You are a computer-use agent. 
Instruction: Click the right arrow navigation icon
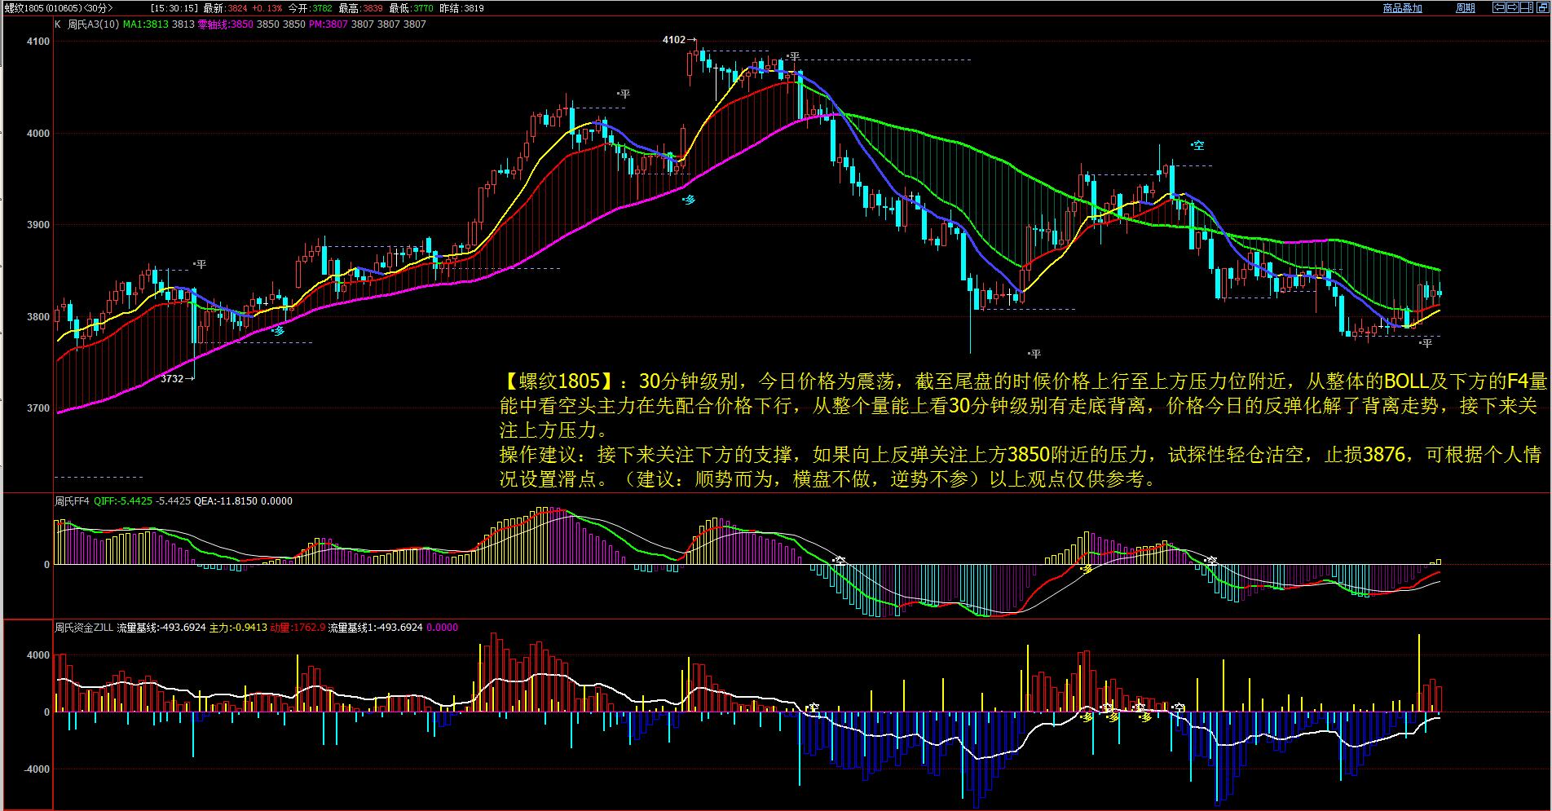(1513, 7)
